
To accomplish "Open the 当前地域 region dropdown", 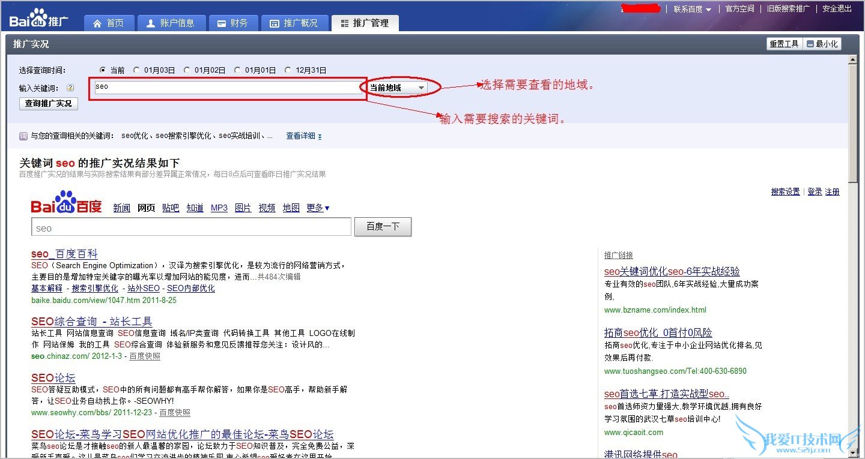I will [397, 88].
